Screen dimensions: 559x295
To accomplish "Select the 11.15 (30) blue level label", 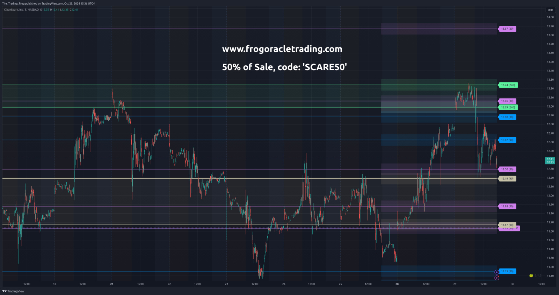I will (507, 271).
